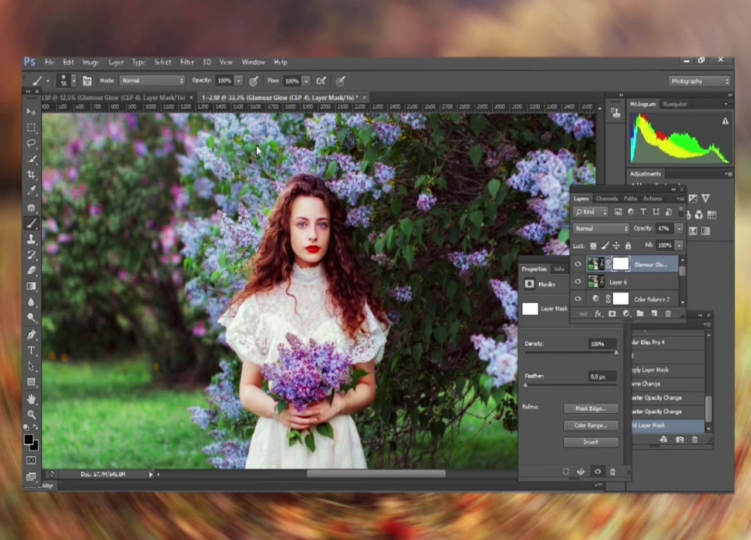This screenshot has height=540, width=751.
Task: Open the brush Mode dropdown
Action: click(x=152, y=80)
